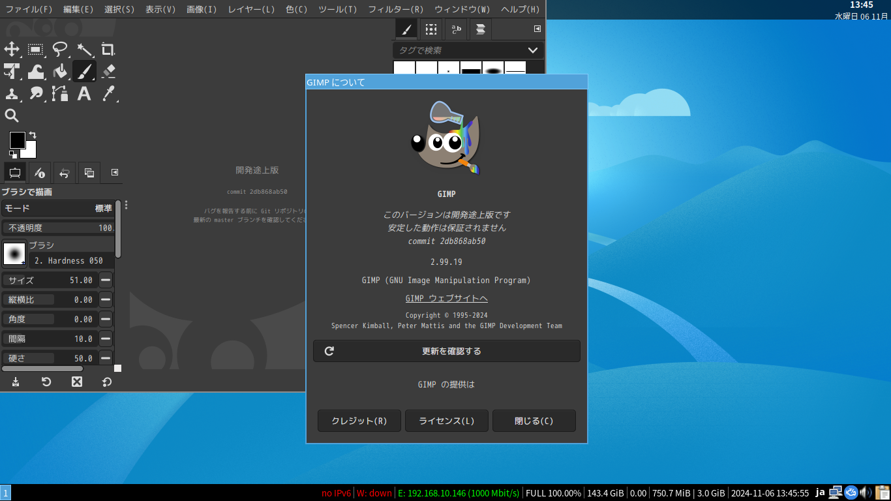Open the Mode dropdown showing 標準
This screenshot has height=501, width=891.
(x=57, y=208)
